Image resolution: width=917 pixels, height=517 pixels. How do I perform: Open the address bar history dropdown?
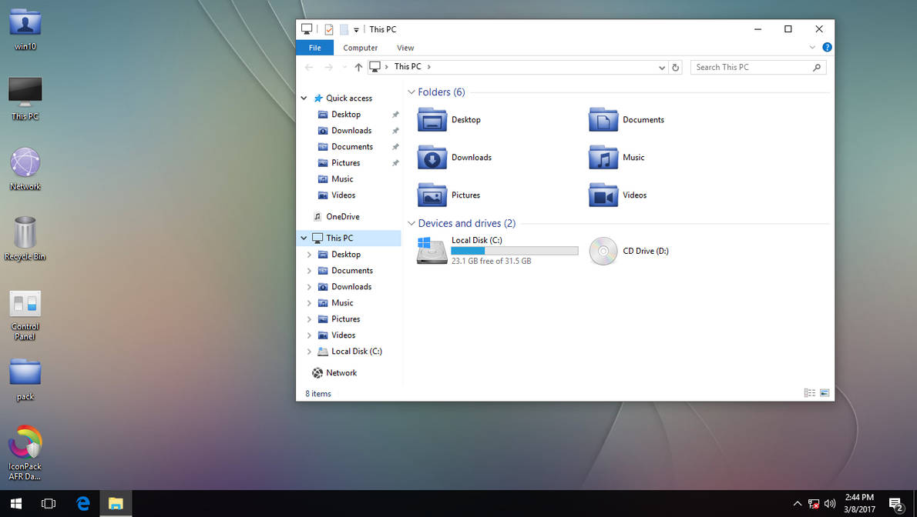[661, 67]
